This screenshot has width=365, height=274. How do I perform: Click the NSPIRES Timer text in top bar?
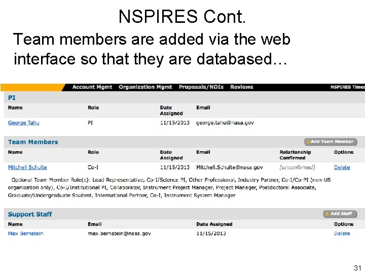[348, 87]
